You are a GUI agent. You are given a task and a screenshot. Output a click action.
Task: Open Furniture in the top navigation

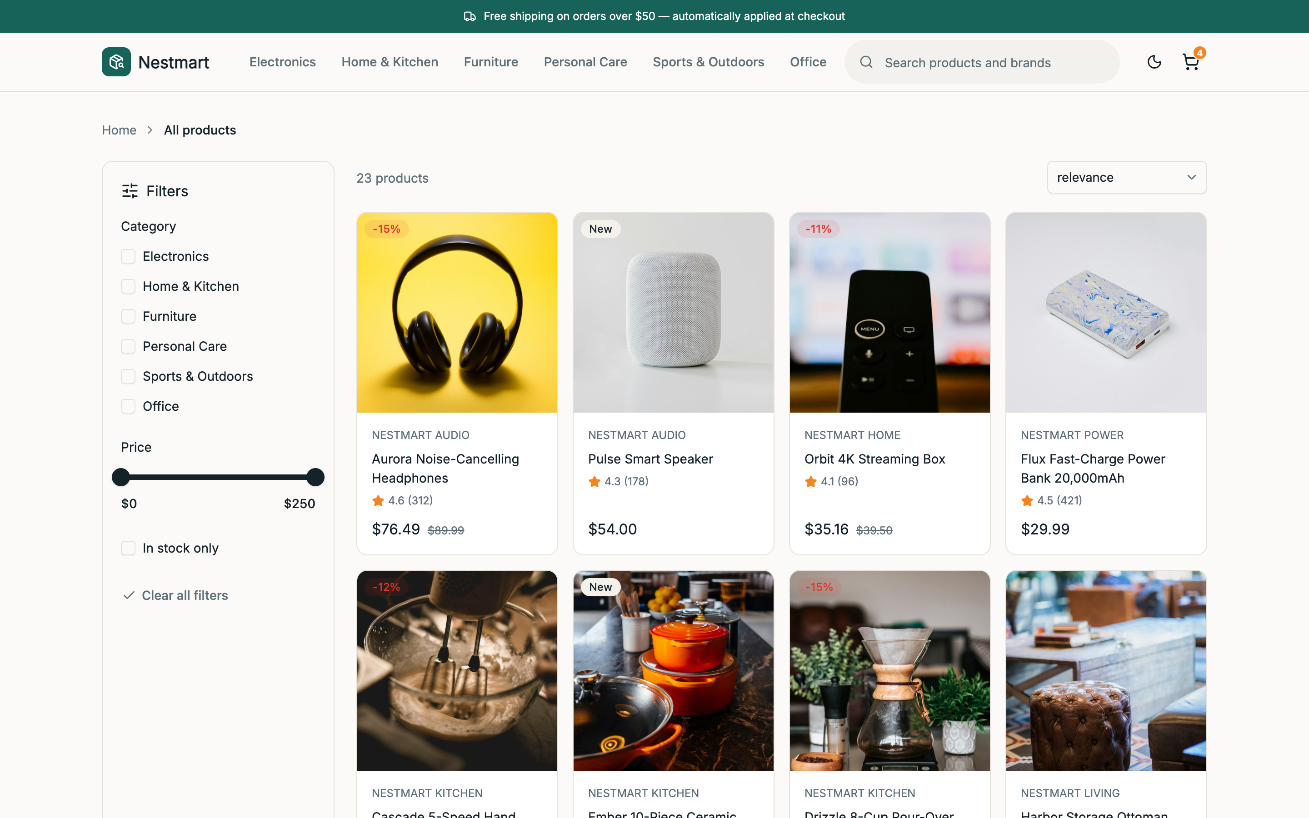click(x=491, y=62)
